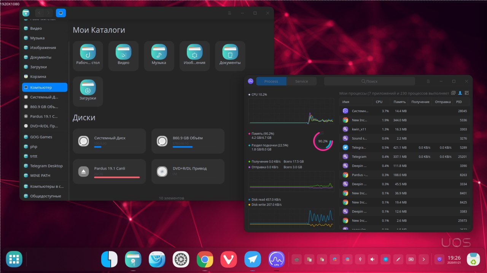Sort processes by Отправка column
Image resolution: width=487 pixels, height=273 pixels.
pos(442,102)
